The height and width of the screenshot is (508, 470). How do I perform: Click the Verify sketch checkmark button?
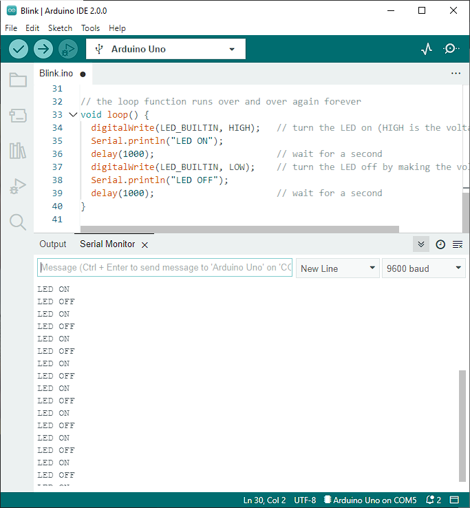point(19,50)
